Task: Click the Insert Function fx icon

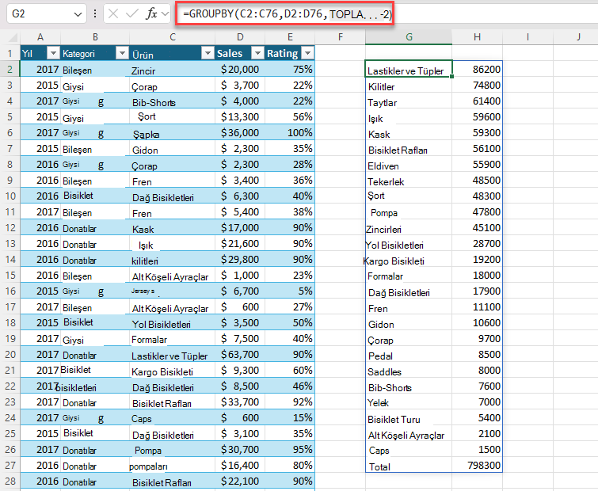Action: (x=151, y=13)
